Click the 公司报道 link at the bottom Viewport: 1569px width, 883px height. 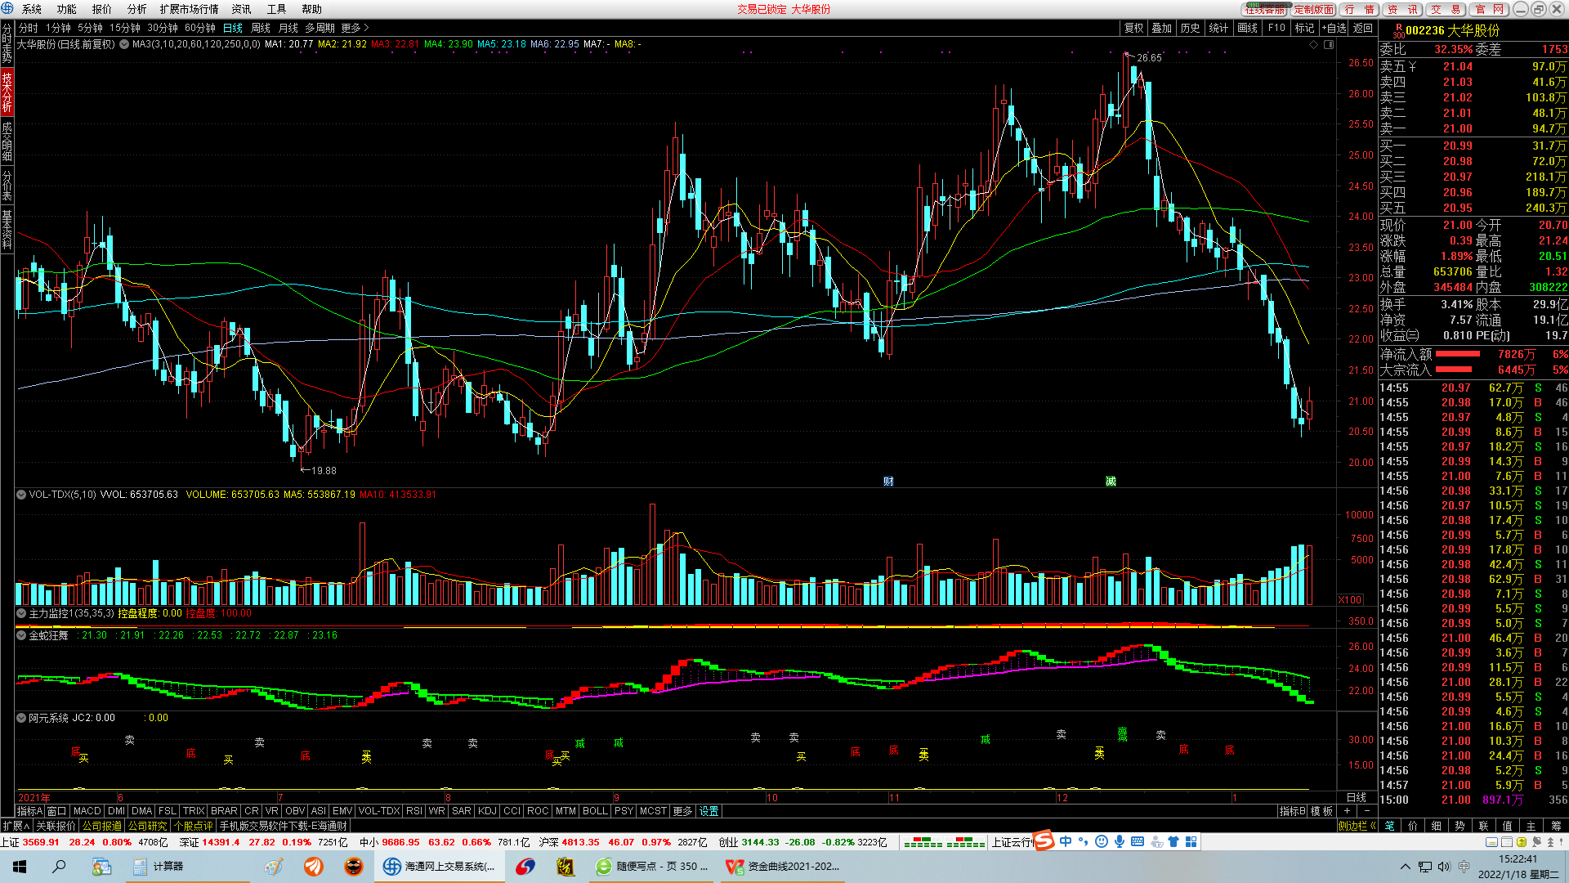(102, 826)
